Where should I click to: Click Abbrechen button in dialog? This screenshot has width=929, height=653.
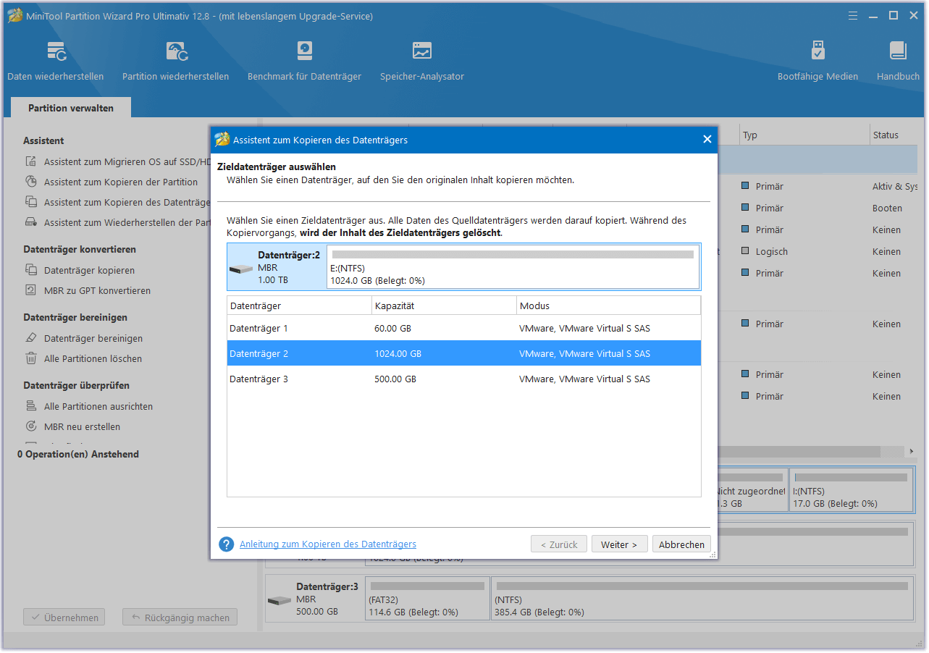[681, 544]
